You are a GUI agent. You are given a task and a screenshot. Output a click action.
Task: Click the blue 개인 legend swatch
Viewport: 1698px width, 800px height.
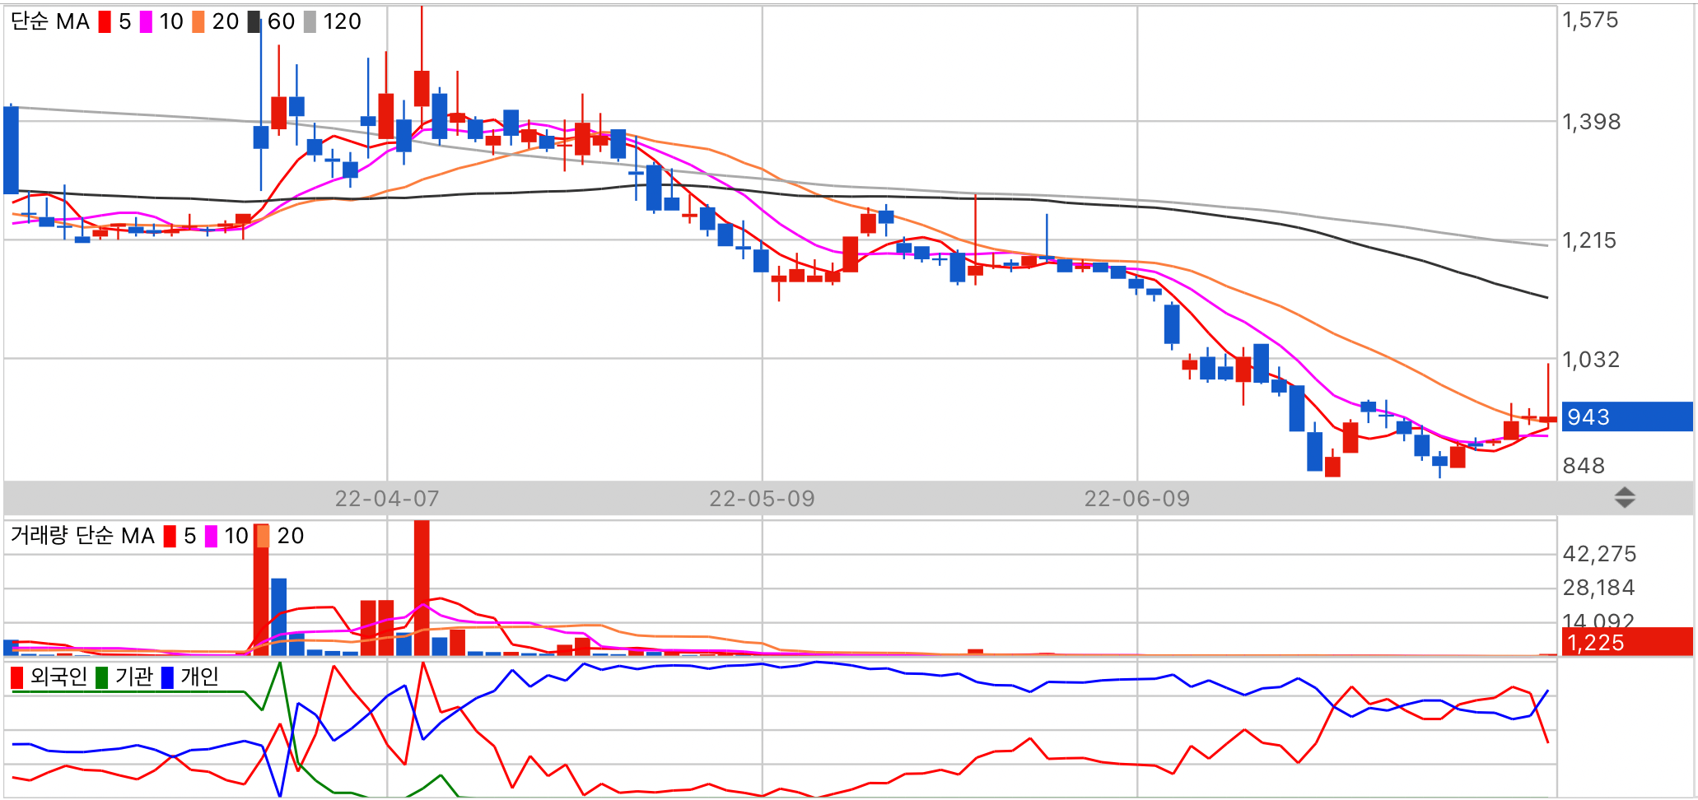(167, 677)
